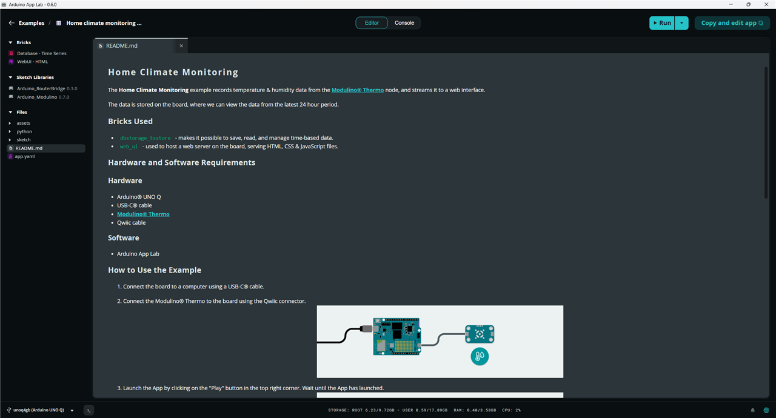Open the WebUI - HTML brick
Image resolution: width=776 pixels, height=418 pixels.
pyautogui.click(x=32, y=62)
